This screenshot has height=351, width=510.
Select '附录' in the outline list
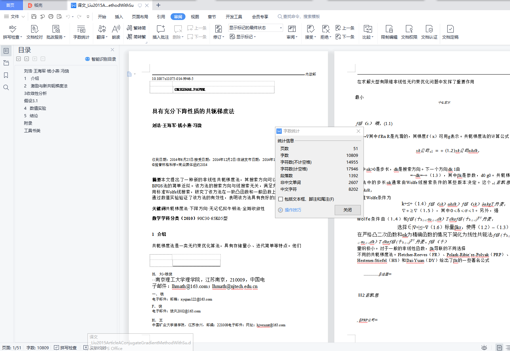point(28,123)
